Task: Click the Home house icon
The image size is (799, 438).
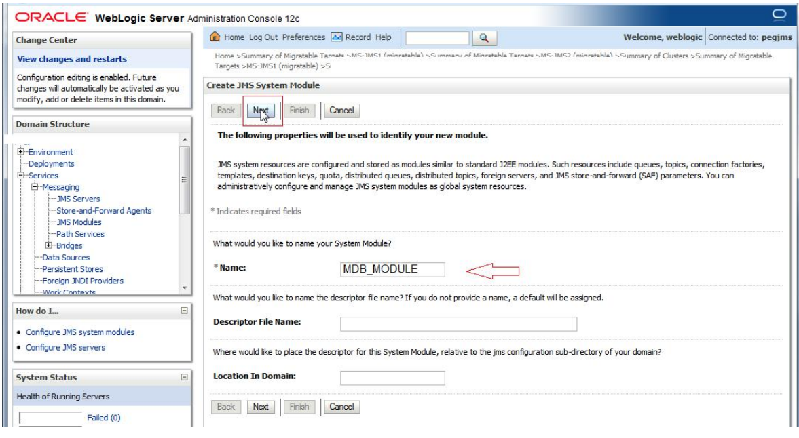Action: [215, 37]
